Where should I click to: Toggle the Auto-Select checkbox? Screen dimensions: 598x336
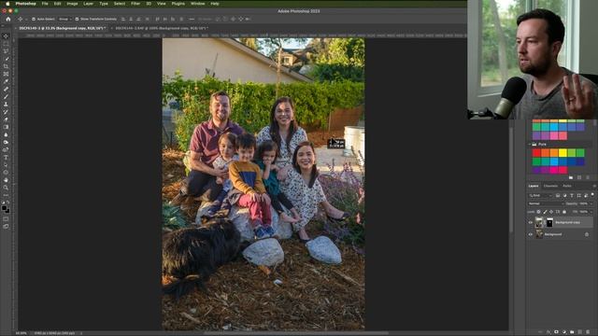tap(34, 19)
